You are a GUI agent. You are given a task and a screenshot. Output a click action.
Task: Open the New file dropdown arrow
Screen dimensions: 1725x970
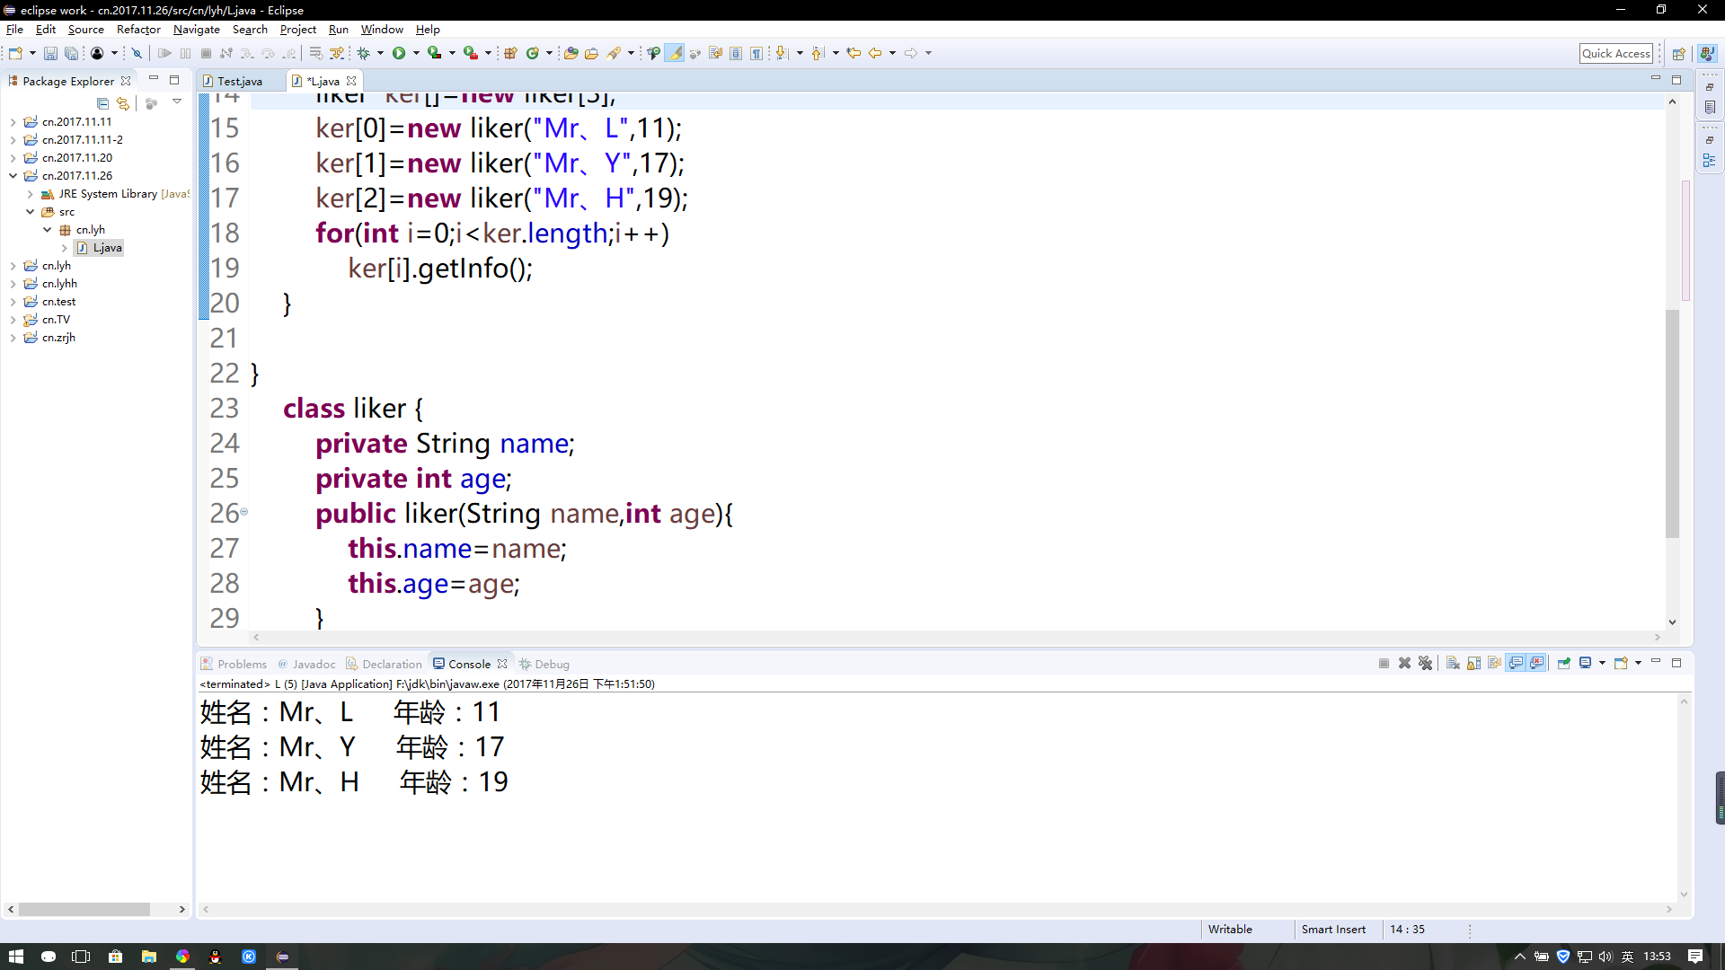point(32,53)
